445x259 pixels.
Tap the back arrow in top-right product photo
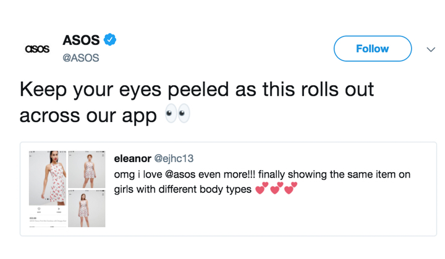(71, 156)
